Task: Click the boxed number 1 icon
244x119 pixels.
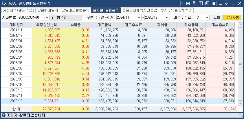Action: 200,3
